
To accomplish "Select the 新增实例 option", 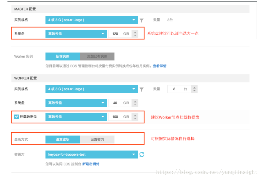I will [62, 56].
